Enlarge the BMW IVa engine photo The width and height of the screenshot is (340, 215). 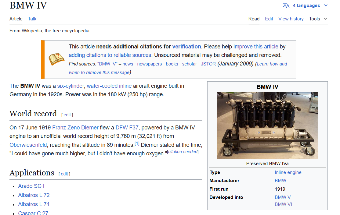click(267, 125)
